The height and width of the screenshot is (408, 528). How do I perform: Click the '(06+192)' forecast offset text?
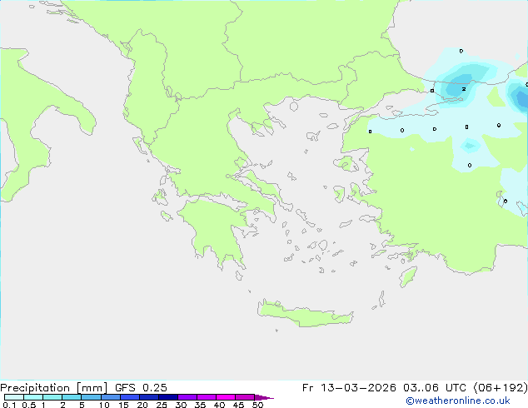click(x=501, y=388)
